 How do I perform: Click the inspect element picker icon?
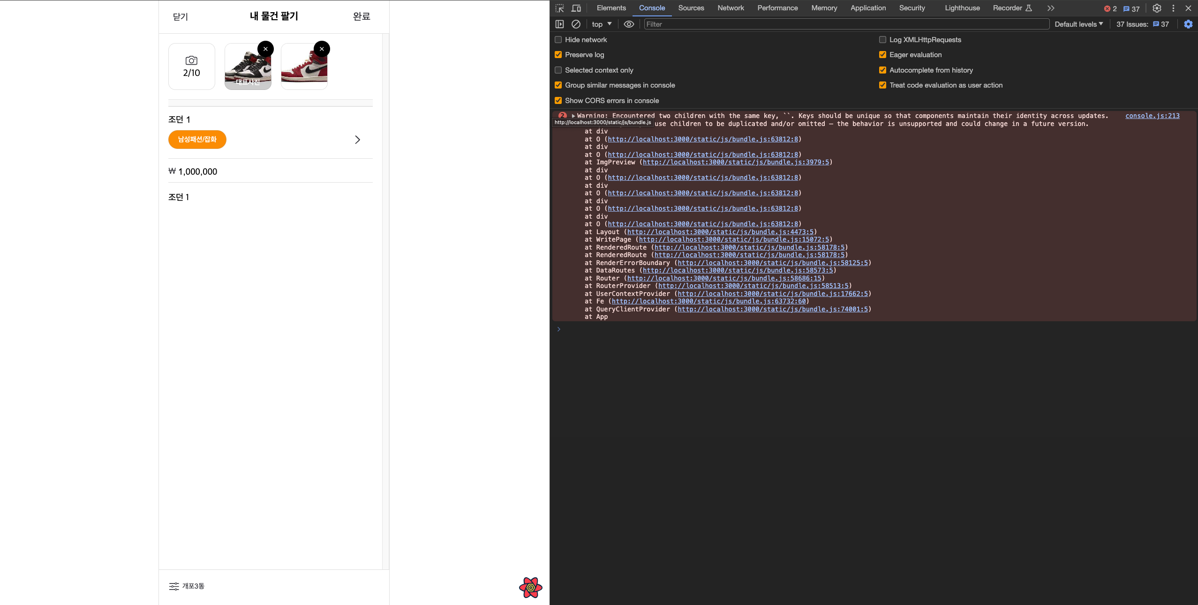coord(559,8)
